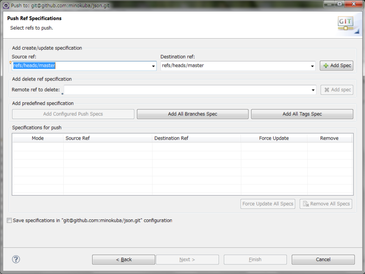
Task: Click the Remove column header
Action: pyautogui.click(x=329, y=138)
